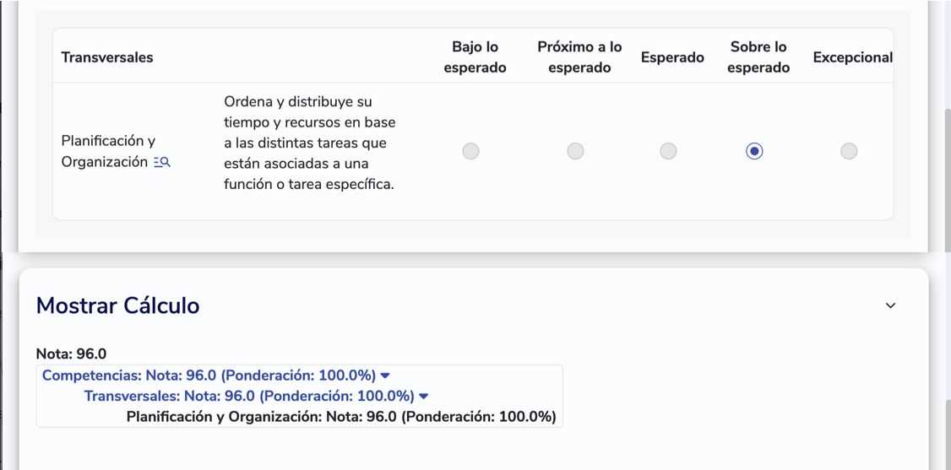Click the selected "Sobre lo esperado" radio button
Viewport: 951px width, 470px height.
tap(754, 151)
